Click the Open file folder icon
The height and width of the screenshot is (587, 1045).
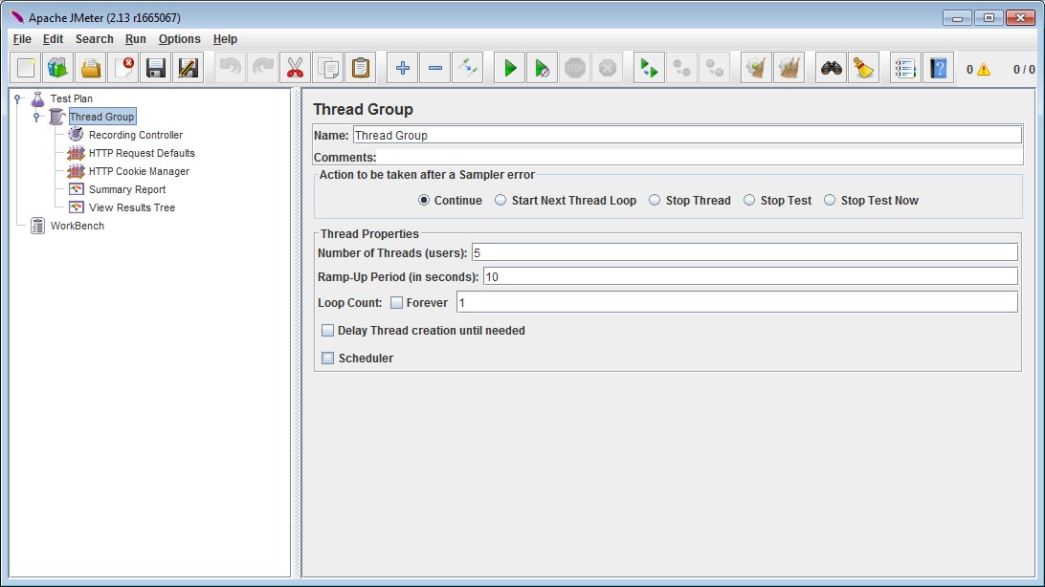(x=91, y=68)
